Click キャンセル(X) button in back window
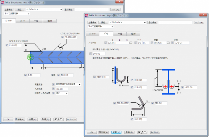The image size is (209, 137). pos(71,119)
